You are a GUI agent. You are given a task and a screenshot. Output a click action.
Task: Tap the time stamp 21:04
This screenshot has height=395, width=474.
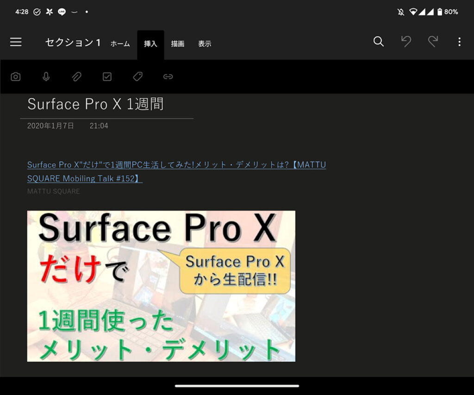pyautogui.click(x=99, y=126)
